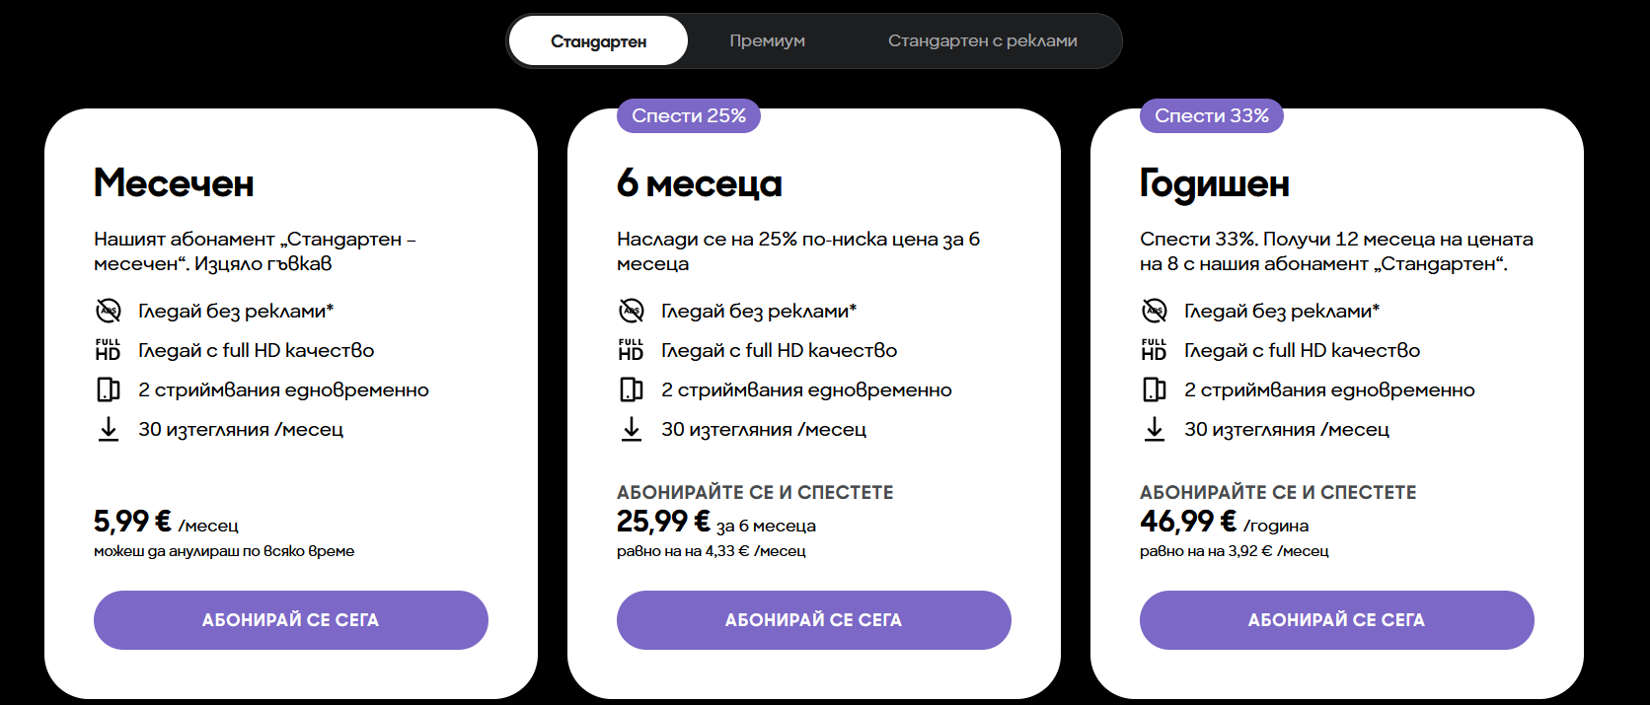Viewport: 1650px width, 705px height.
Task: Click the devices icon in 6 месеца card
Action: (631, 389)
